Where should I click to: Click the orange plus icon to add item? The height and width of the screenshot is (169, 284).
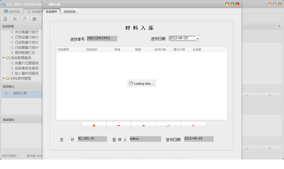point(94,125)
